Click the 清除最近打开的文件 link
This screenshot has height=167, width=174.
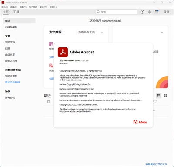click(x=156, y=164)
